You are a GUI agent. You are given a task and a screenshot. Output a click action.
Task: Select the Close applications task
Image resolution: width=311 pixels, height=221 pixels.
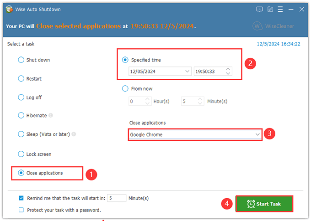point(40,173)
